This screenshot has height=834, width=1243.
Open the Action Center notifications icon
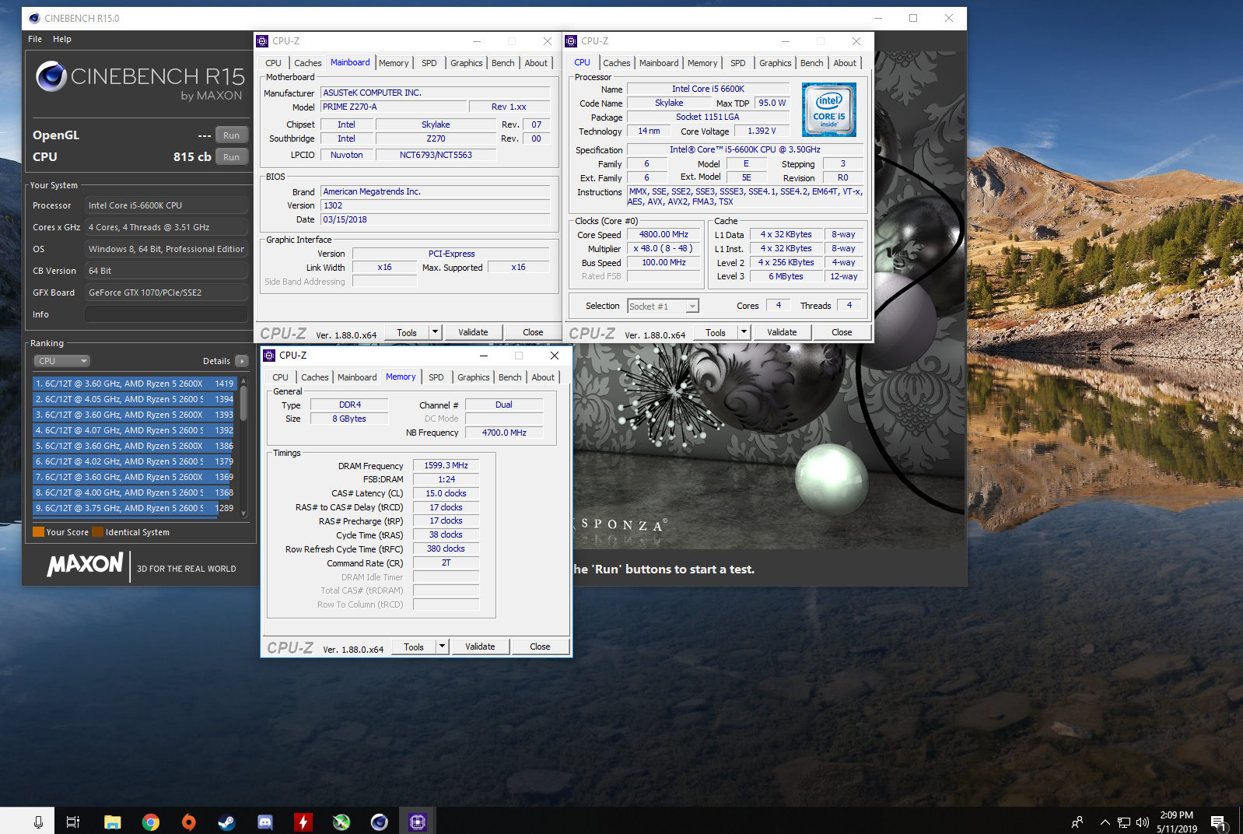pos(1218,822)
